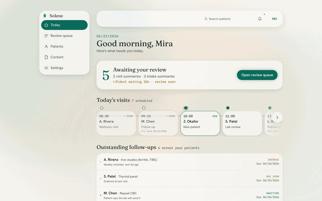Click the date 06/22/2026

[x=107, y=36]
